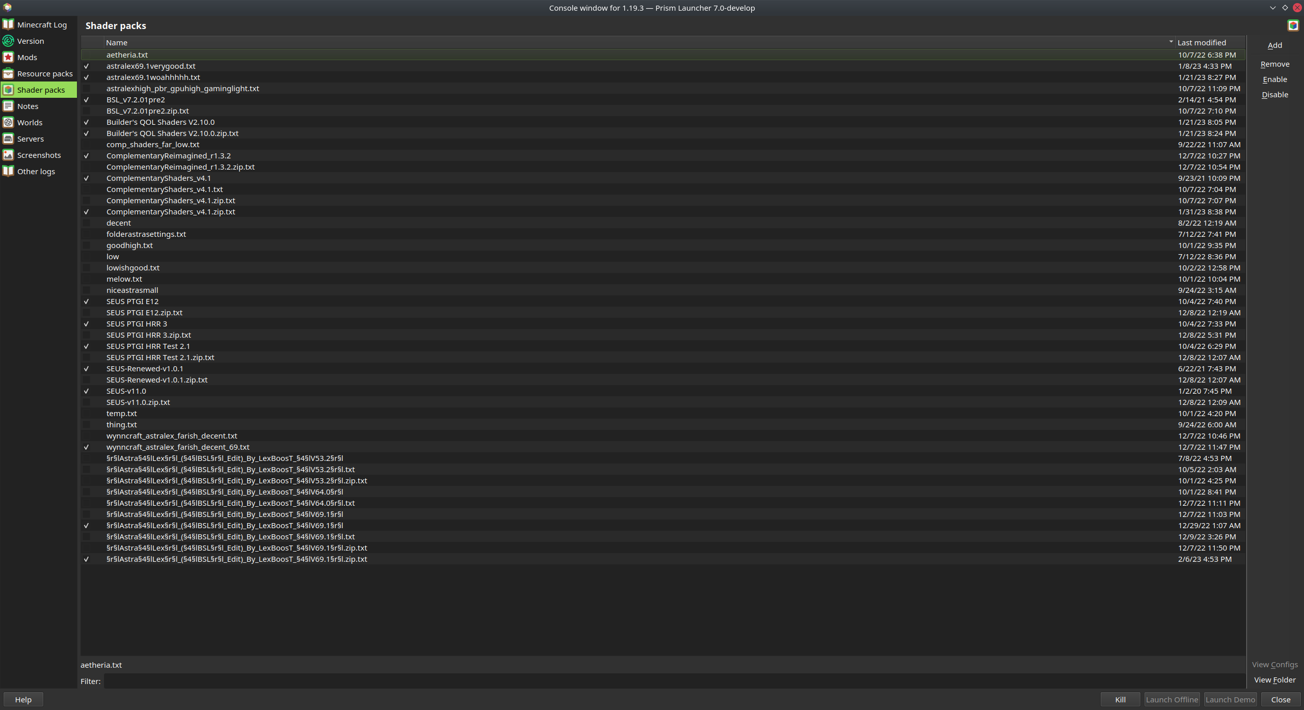This screenshot has width=1304, height=710.
Task: Open View Folder
Action: pyautogui.click(x=1275, y=680)
